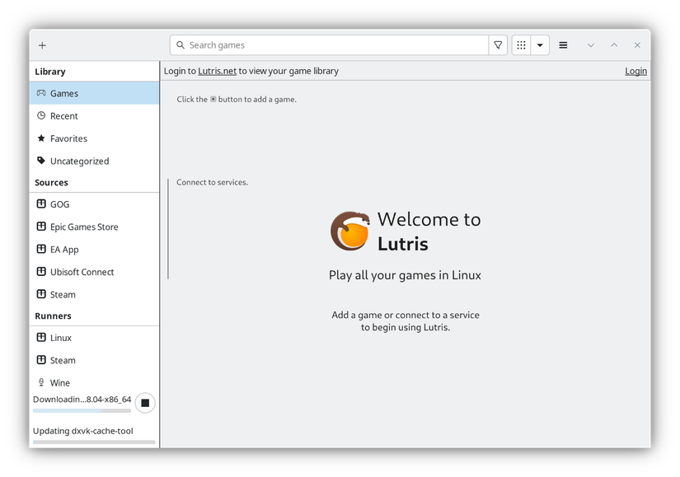Follow the Lutris.net link
This screenshot has height=477, width=680.
[x=218, y=71]
